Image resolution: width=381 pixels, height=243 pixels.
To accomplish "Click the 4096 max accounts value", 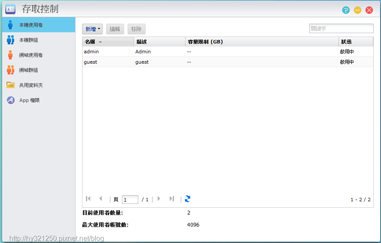I will pyautogui.click(x=193, y=225).
